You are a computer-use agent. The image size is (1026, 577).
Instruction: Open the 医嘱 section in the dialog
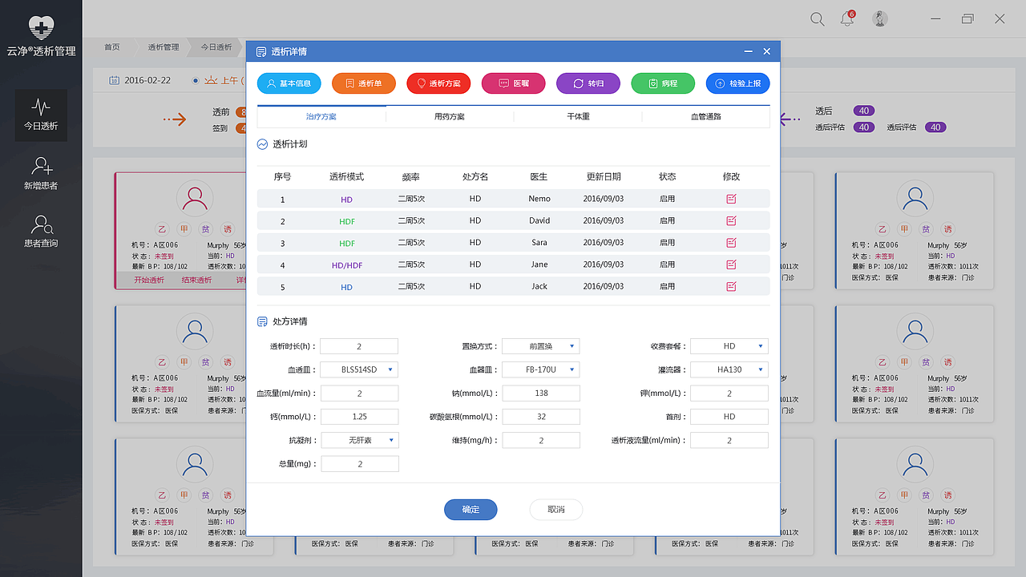click(x=513, y=83)
